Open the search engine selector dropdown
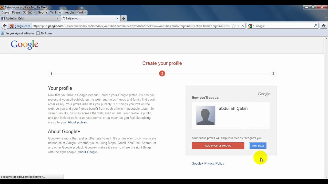The image size is (328, 184). [x=251, y=26]
